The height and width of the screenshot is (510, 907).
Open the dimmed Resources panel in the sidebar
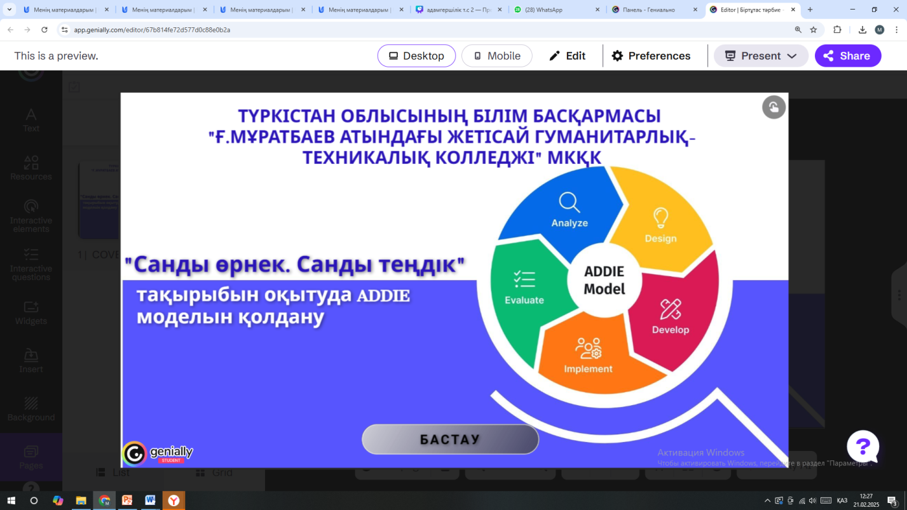31,168
